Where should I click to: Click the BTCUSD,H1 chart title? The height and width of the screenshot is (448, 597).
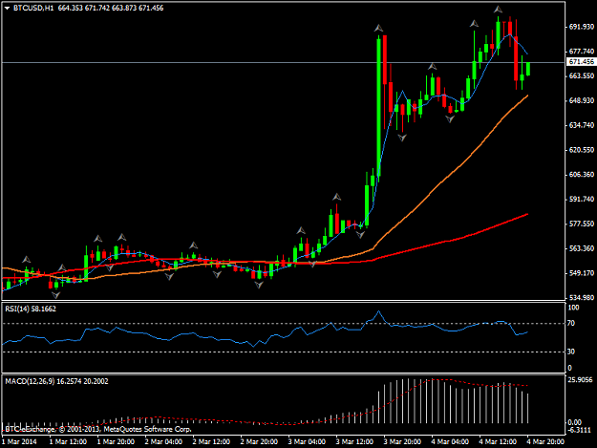[x=33, y=8]
